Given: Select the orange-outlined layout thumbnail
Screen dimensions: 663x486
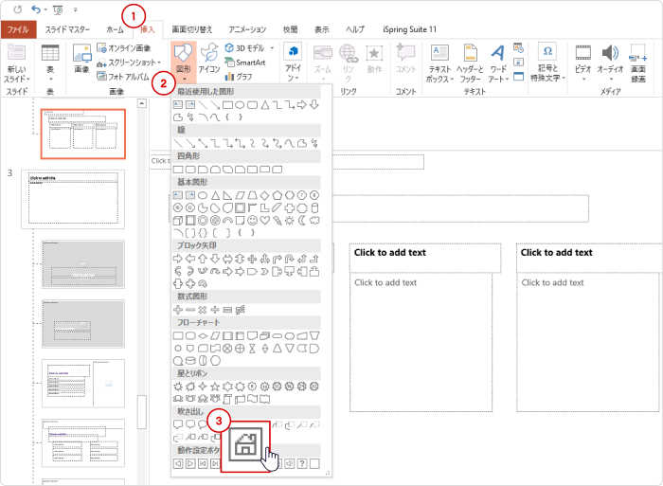Looking at the screenshot, I should (x=83, y=135).
